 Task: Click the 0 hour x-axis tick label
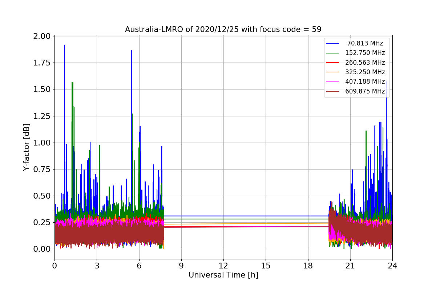pos(54,266)
